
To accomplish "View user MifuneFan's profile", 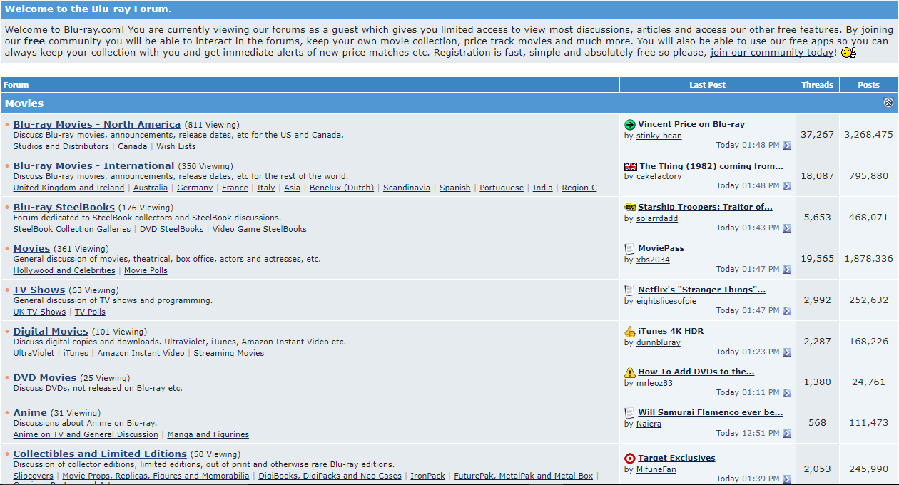I will [x=656, y=469].
